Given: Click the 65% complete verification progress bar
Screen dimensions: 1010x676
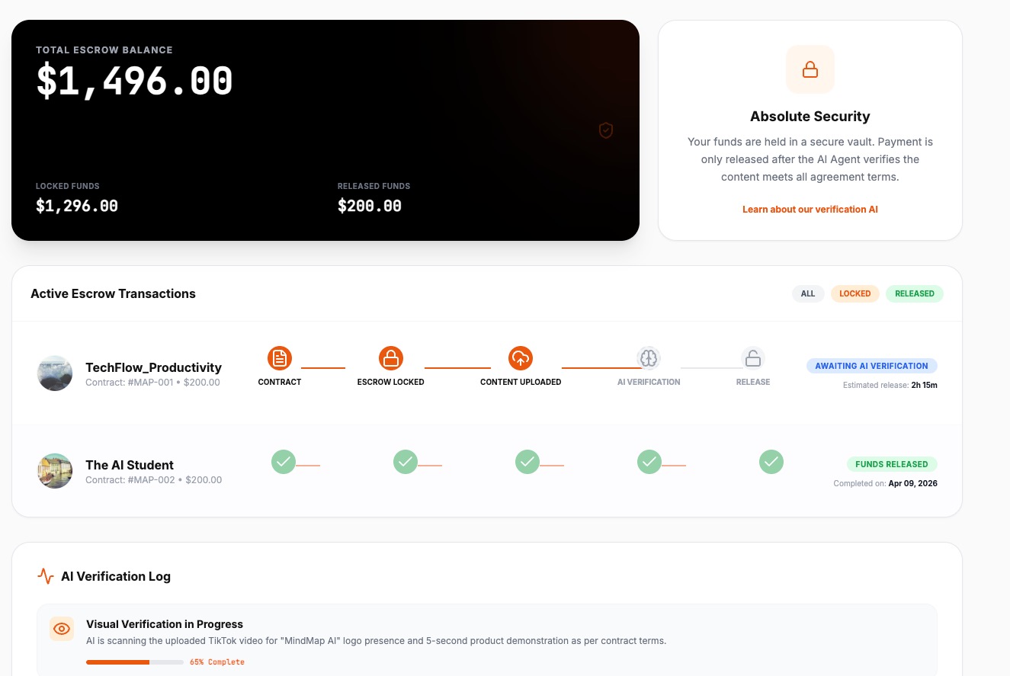Looking at the screenshot, I should pyautogui.click(x=134, y=662).
